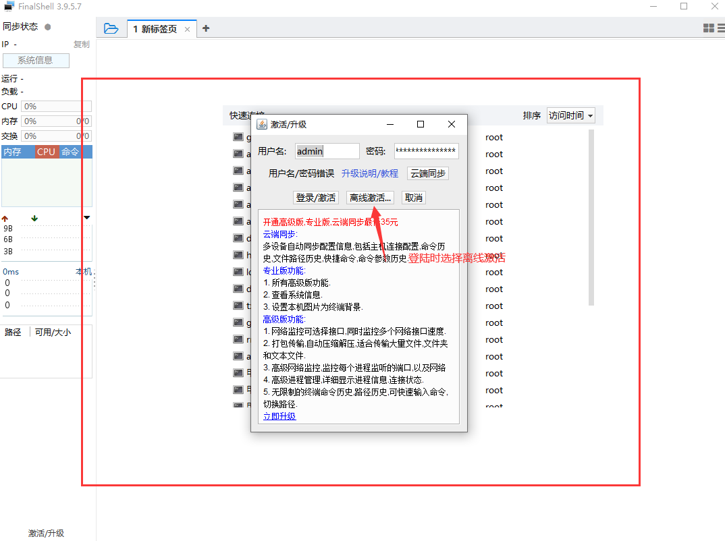Select the 命令 tab in the sidebar monitor
725x541 pixels.
coord(69,152)
